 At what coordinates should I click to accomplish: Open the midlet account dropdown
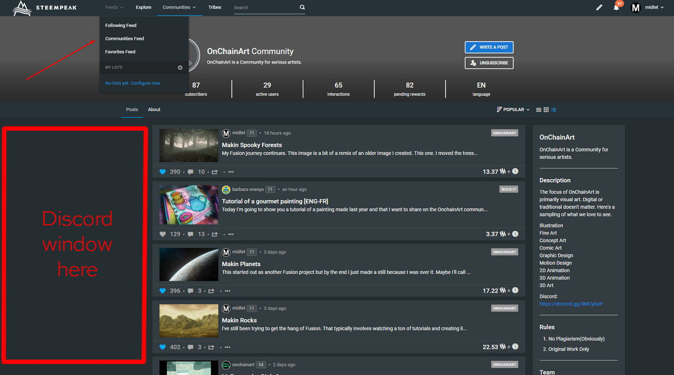tap(648, 8)
